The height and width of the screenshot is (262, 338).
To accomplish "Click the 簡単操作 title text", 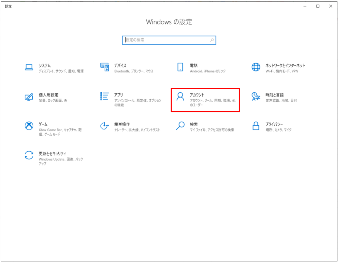I will tap(122, 124).
